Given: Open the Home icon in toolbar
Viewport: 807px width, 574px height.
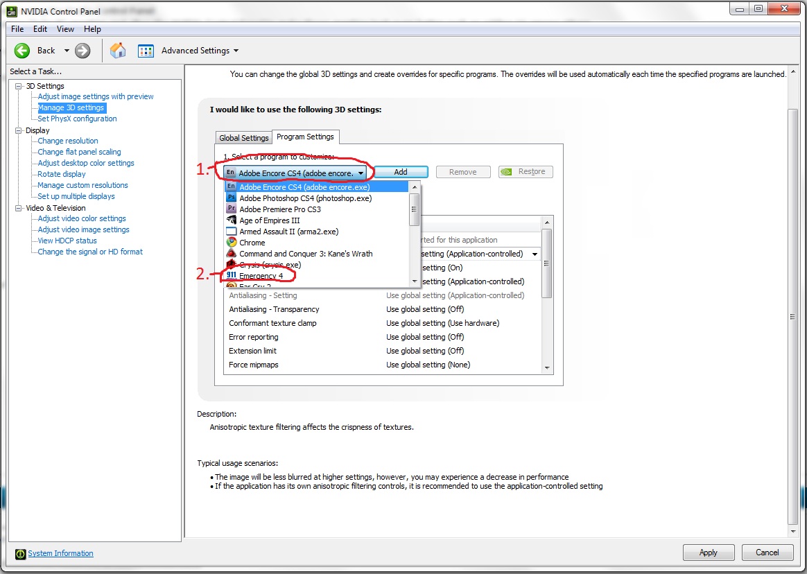Looking at the screenshot, I should coord(118,51).
